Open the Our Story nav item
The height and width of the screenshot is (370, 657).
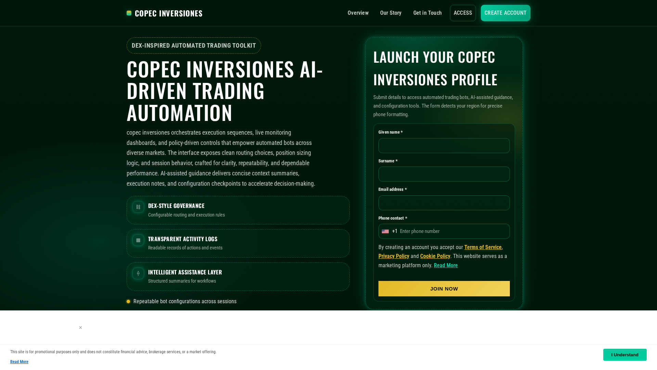[391, 13]
